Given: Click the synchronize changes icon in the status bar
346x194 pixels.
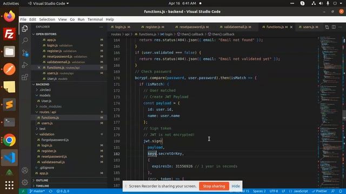Looking at the screenshot, I should point(51,191).
